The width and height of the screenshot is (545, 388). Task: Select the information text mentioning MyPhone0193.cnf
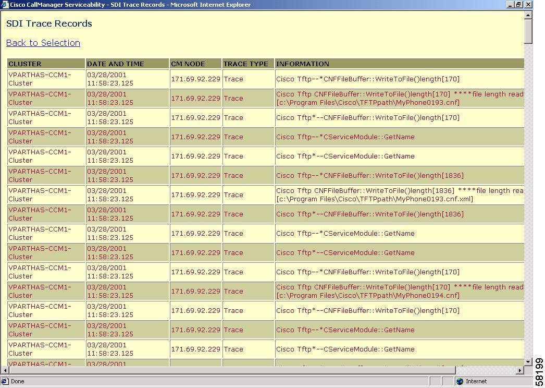point(400,99)
